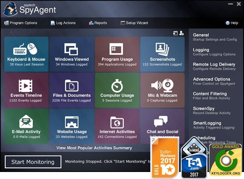
Task: Click '38 Keys Last Session' text
Action: [27, 64]
